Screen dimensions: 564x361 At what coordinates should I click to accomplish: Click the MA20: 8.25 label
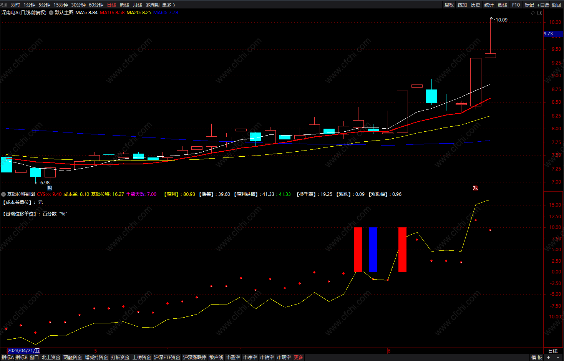tap(139, 13)
